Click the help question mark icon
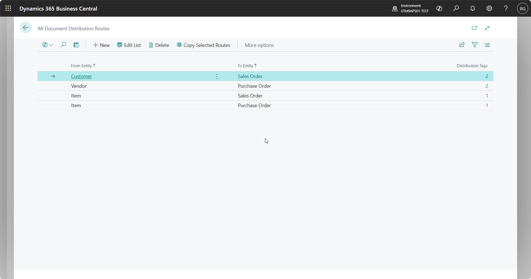Viewport: 531px width, 279px height. click(506, 8)
